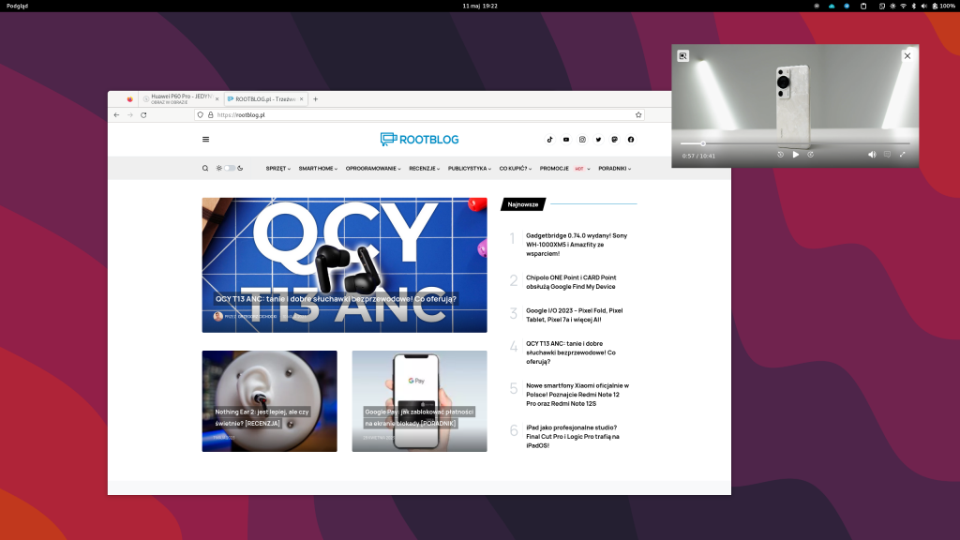Open the Podgląd menu in top bar
The width and height of the screenshot is (960, 540).
click(x=19, y=6)
